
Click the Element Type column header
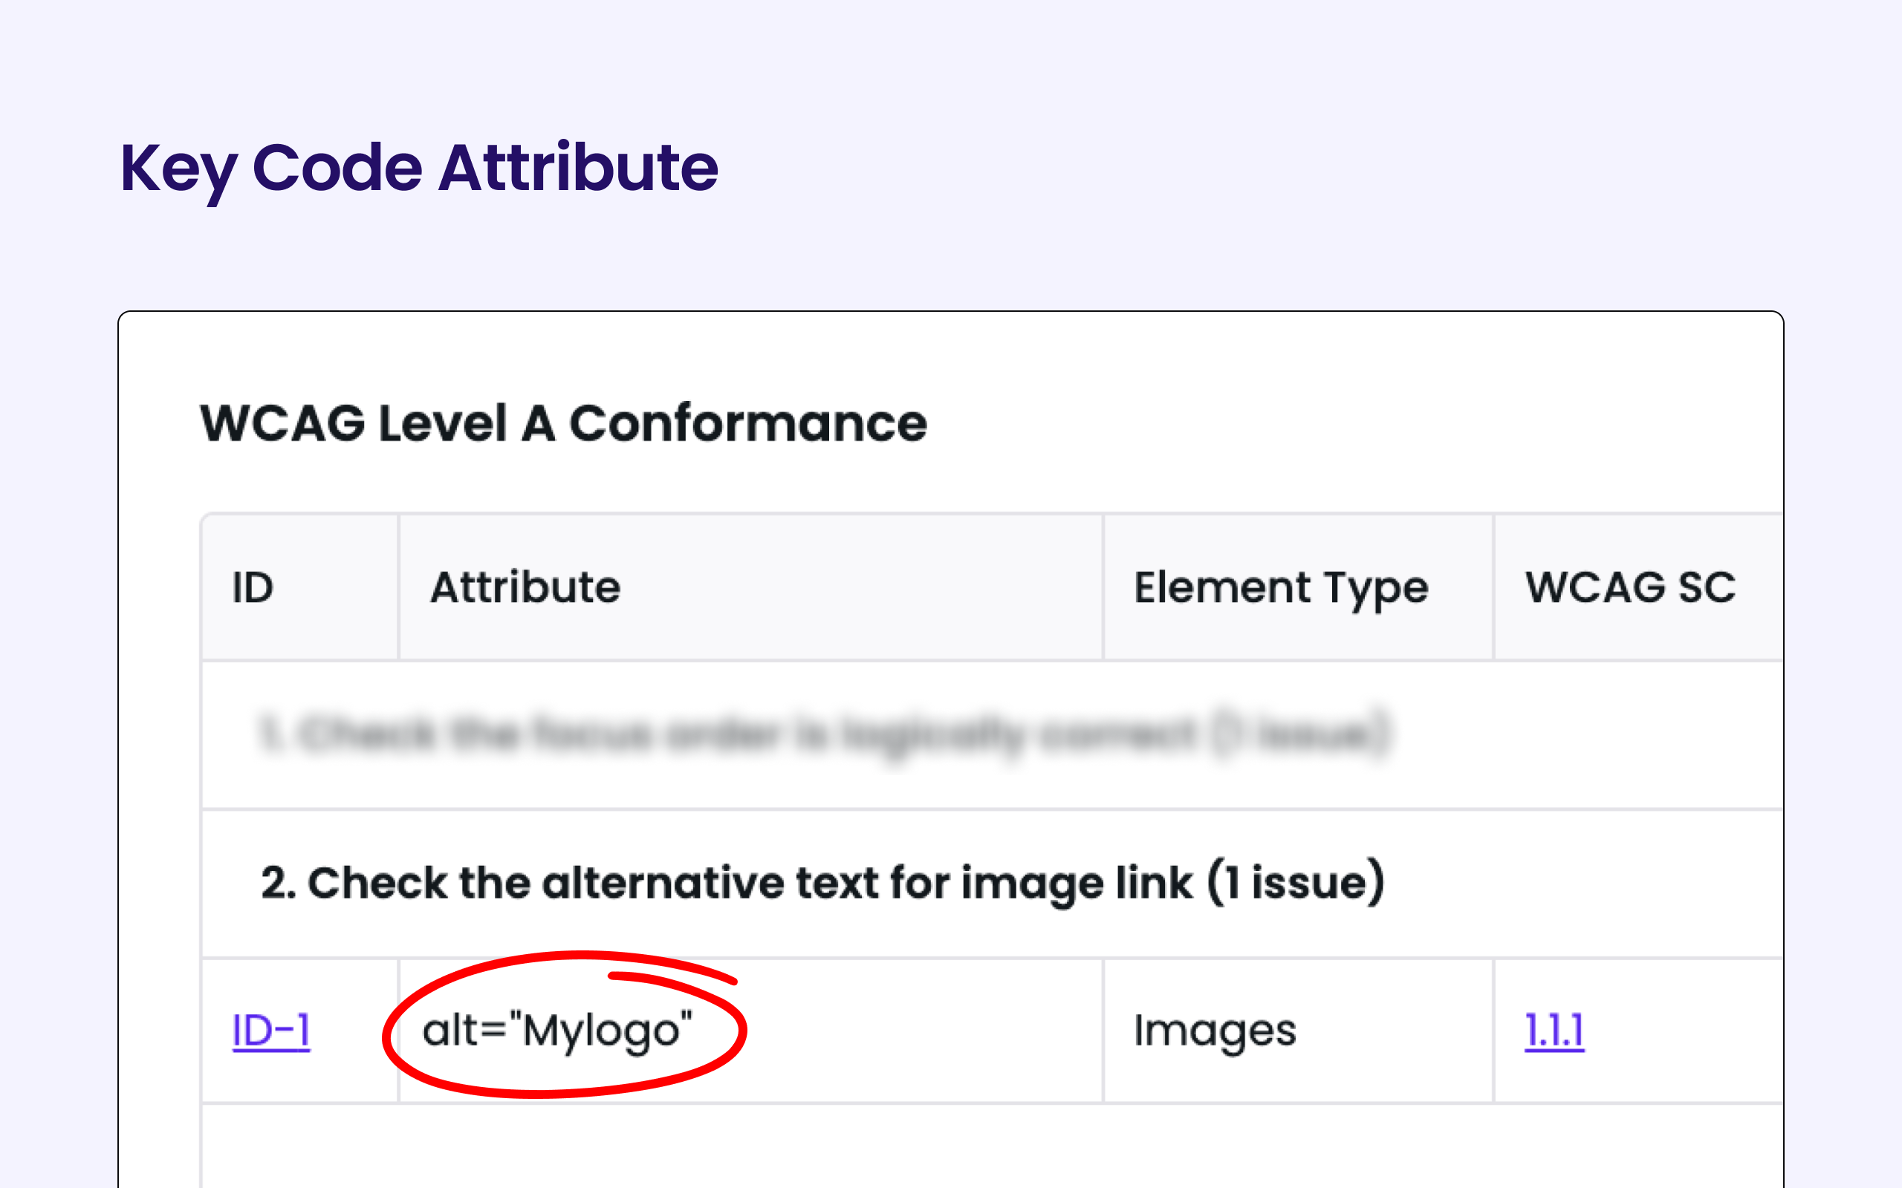[1280, 587]
